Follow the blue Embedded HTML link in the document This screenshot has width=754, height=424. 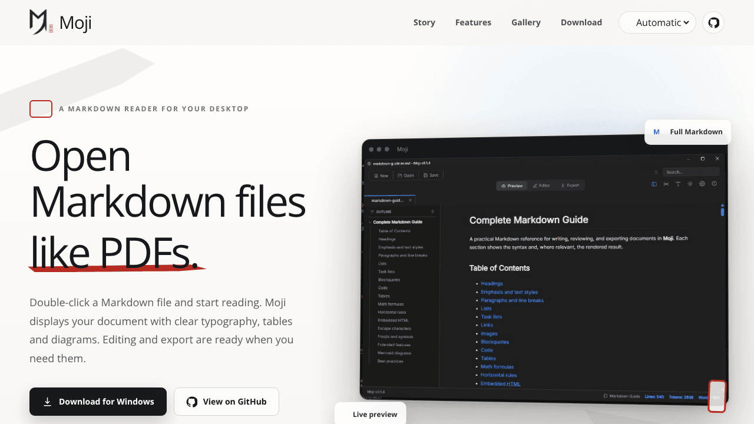[x=501, y=384]
